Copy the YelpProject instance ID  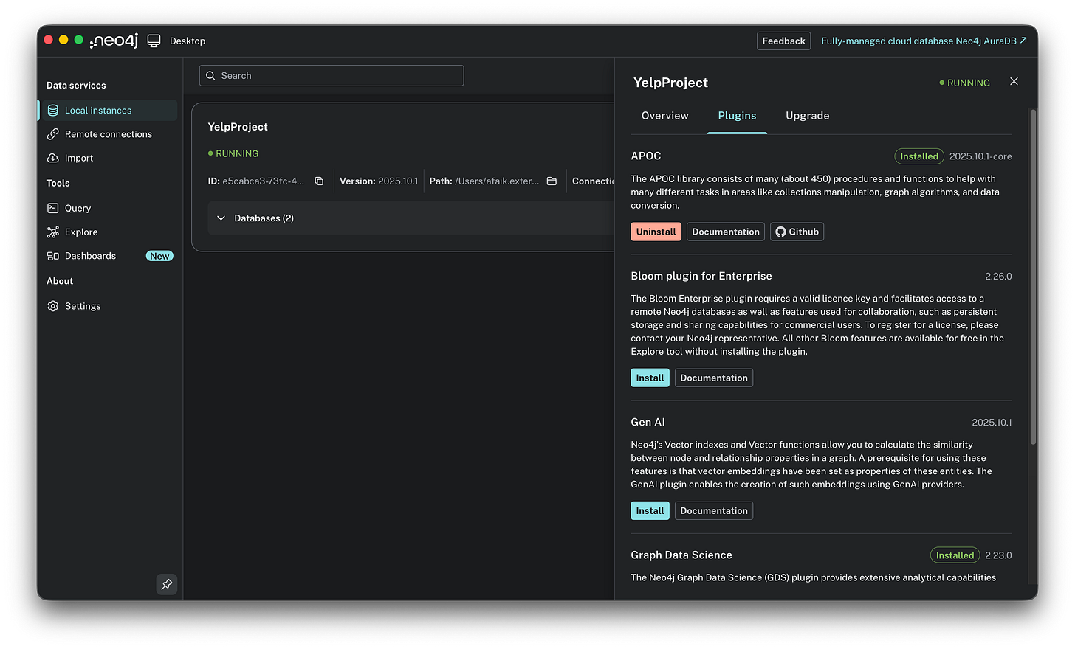click(318, 180)
